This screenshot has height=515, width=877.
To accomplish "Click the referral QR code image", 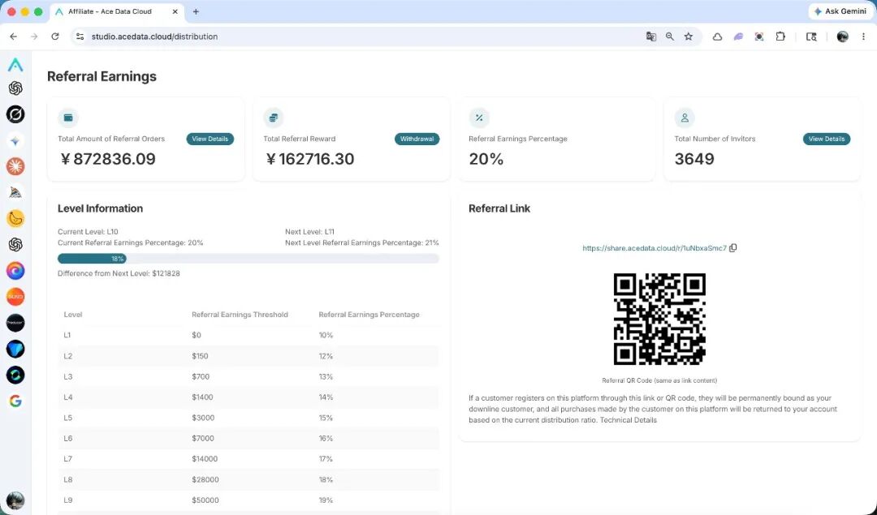I will tap(659, 319).
